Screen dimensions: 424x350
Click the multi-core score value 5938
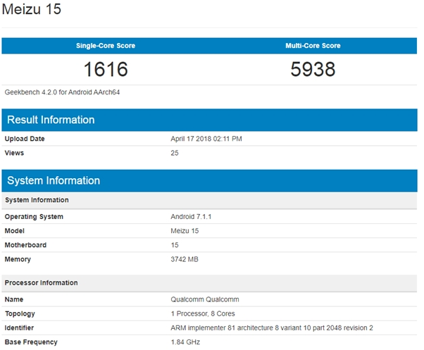tap(313, 69)
